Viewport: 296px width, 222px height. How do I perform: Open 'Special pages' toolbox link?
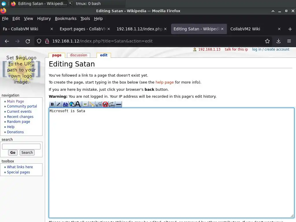(18, 172)
